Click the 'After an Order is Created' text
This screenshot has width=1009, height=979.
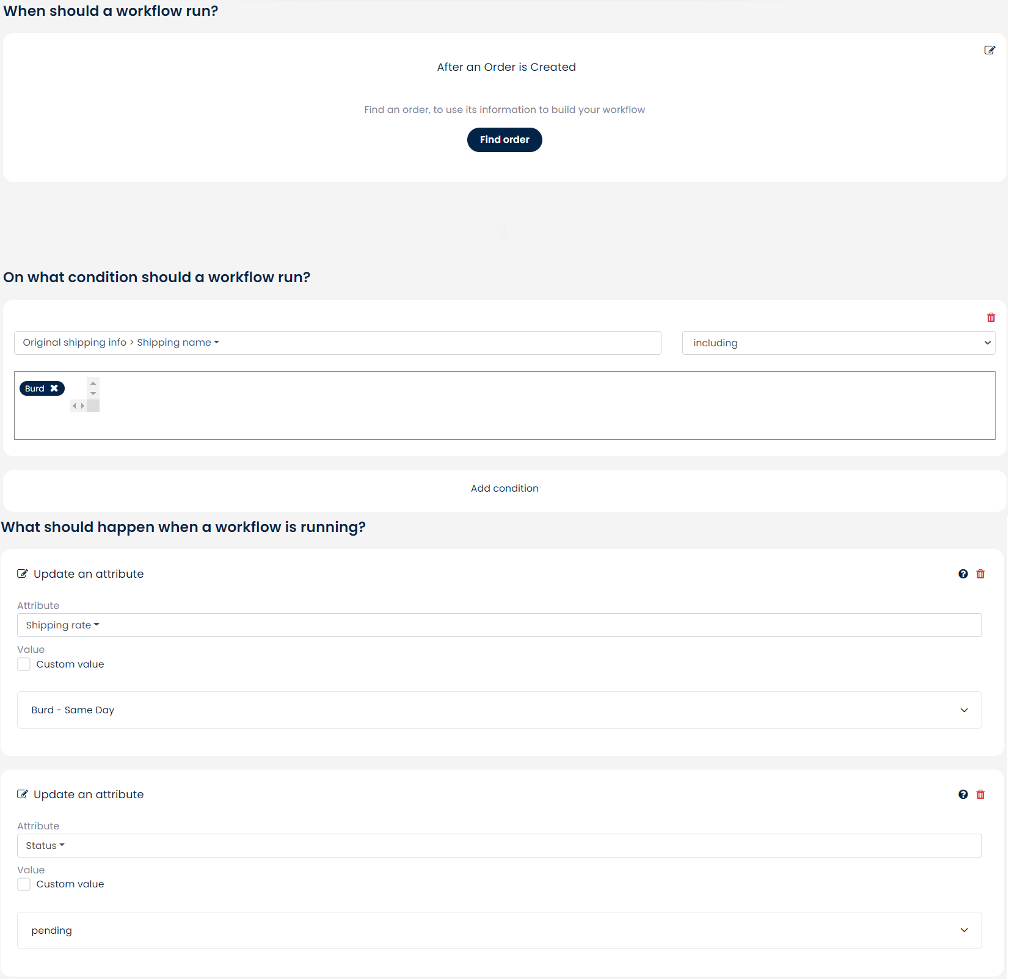(x=506, y=67)
